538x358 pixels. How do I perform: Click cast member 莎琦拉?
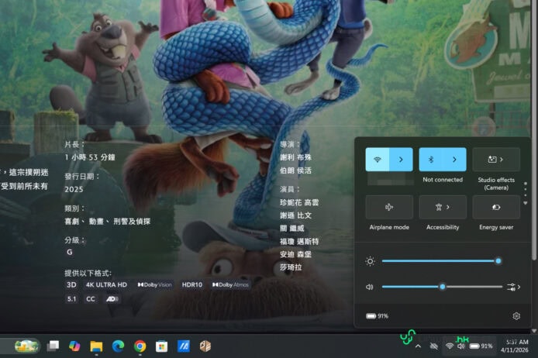click(x=291, y=267)
